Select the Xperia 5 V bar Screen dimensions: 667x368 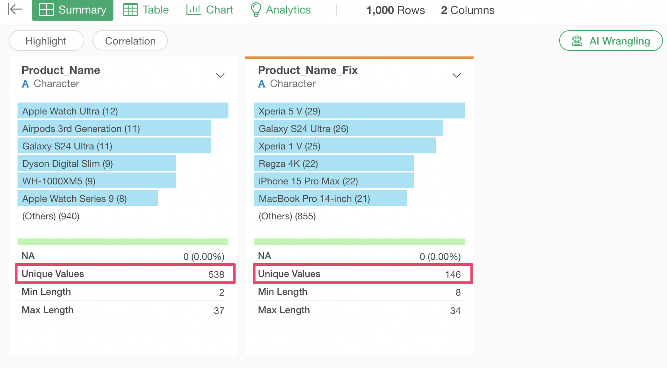pyautogui.click(x=359, y=111)
